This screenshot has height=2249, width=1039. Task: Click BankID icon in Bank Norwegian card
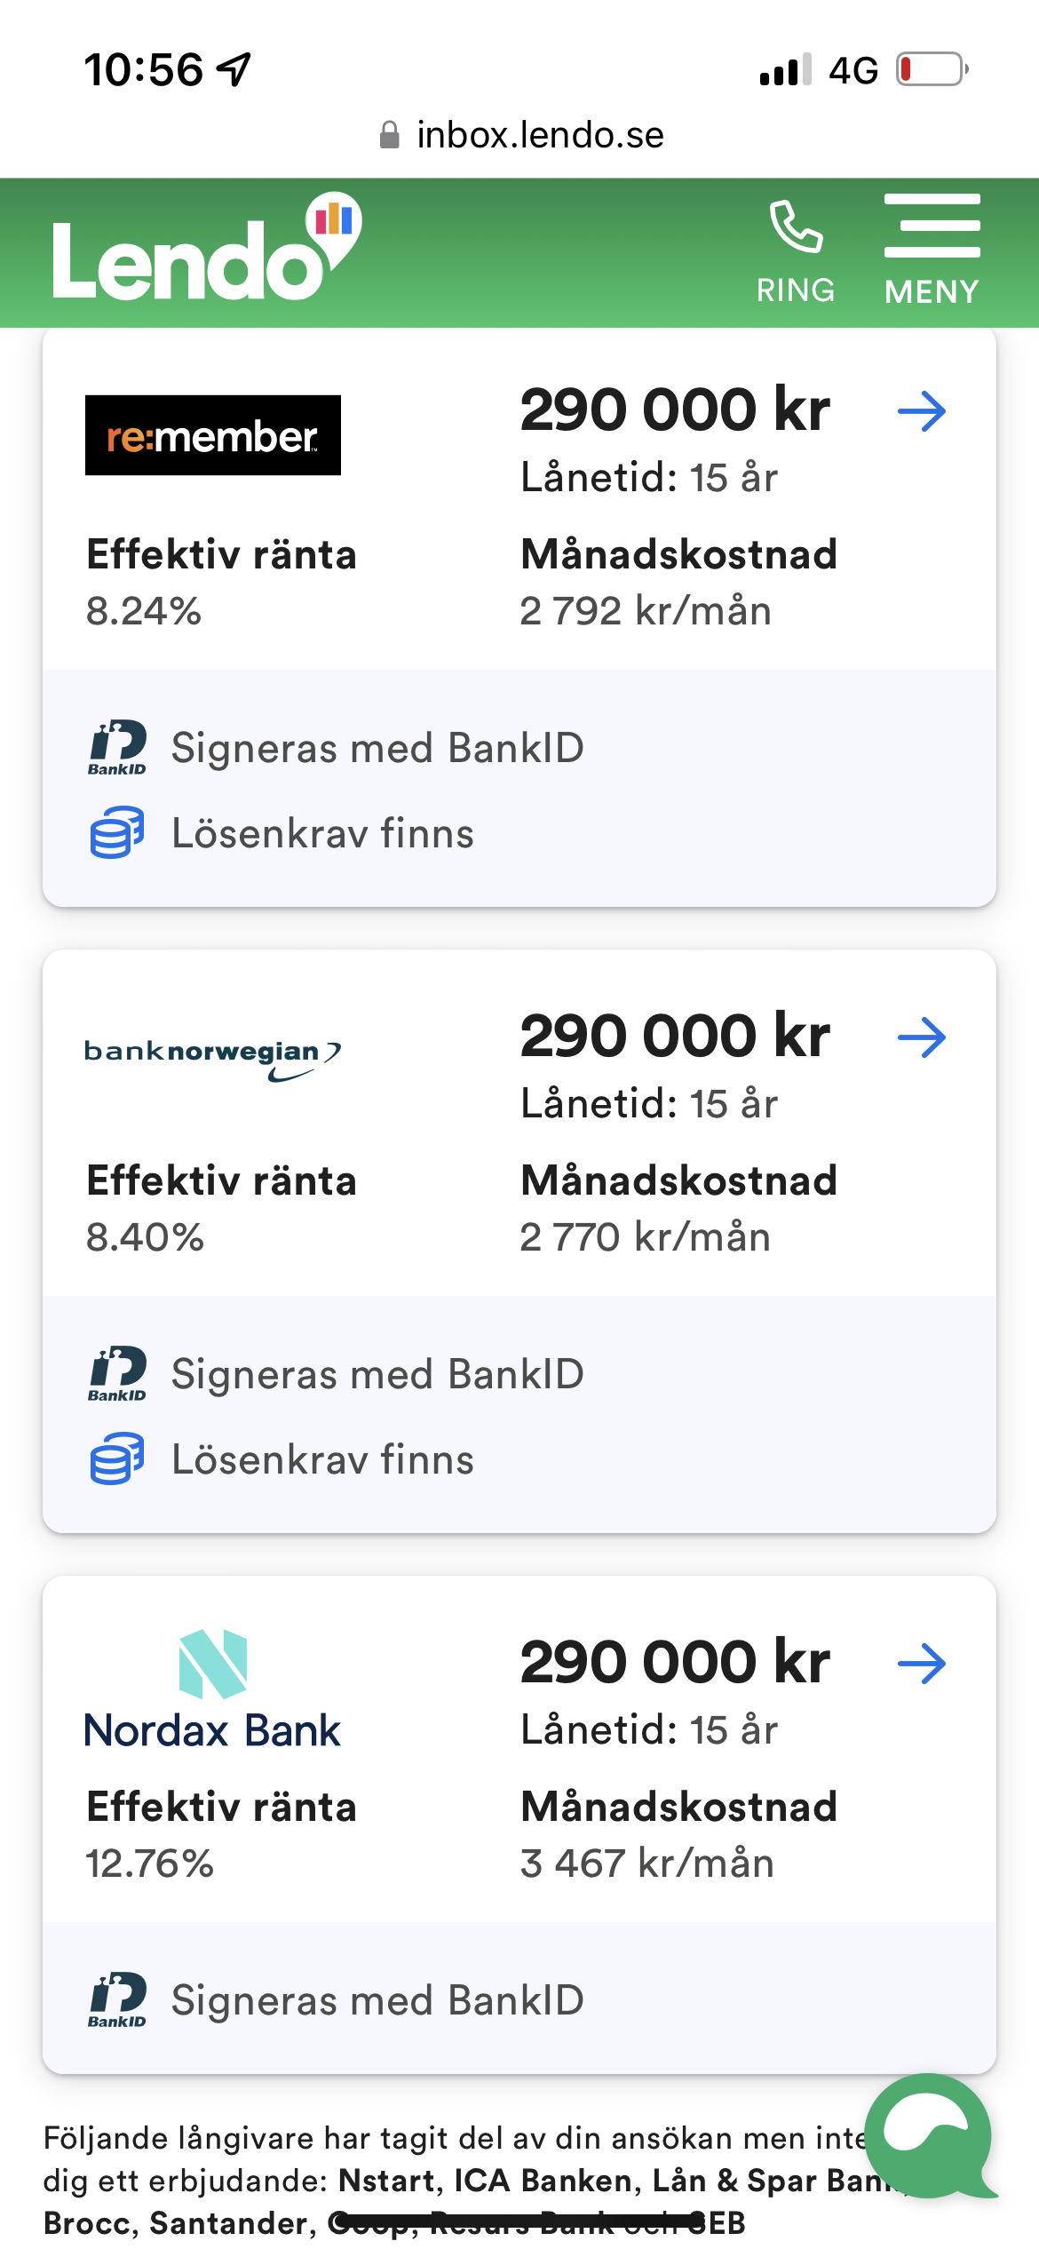[117, 1374]
